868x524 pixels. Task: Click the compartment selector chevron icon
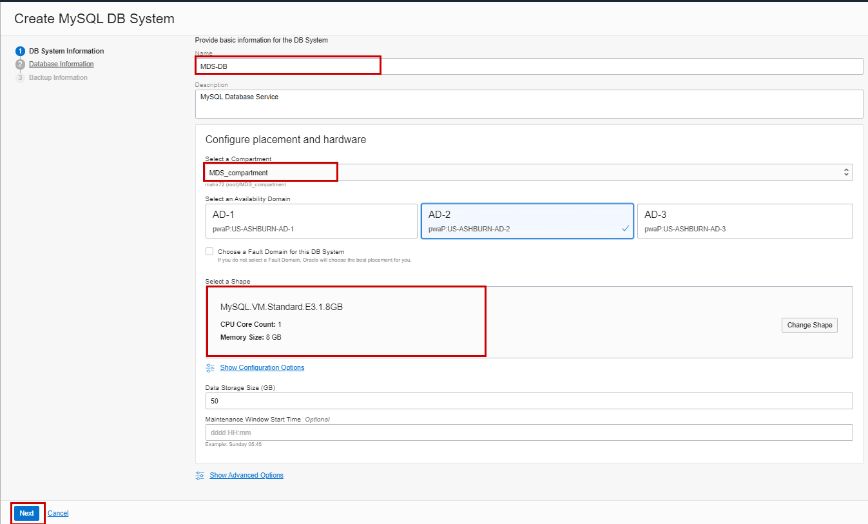pos(846,172)
